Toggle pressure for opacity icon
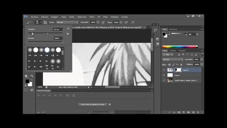The height and width of the screenshot is (128, 227). pos(103,22)
